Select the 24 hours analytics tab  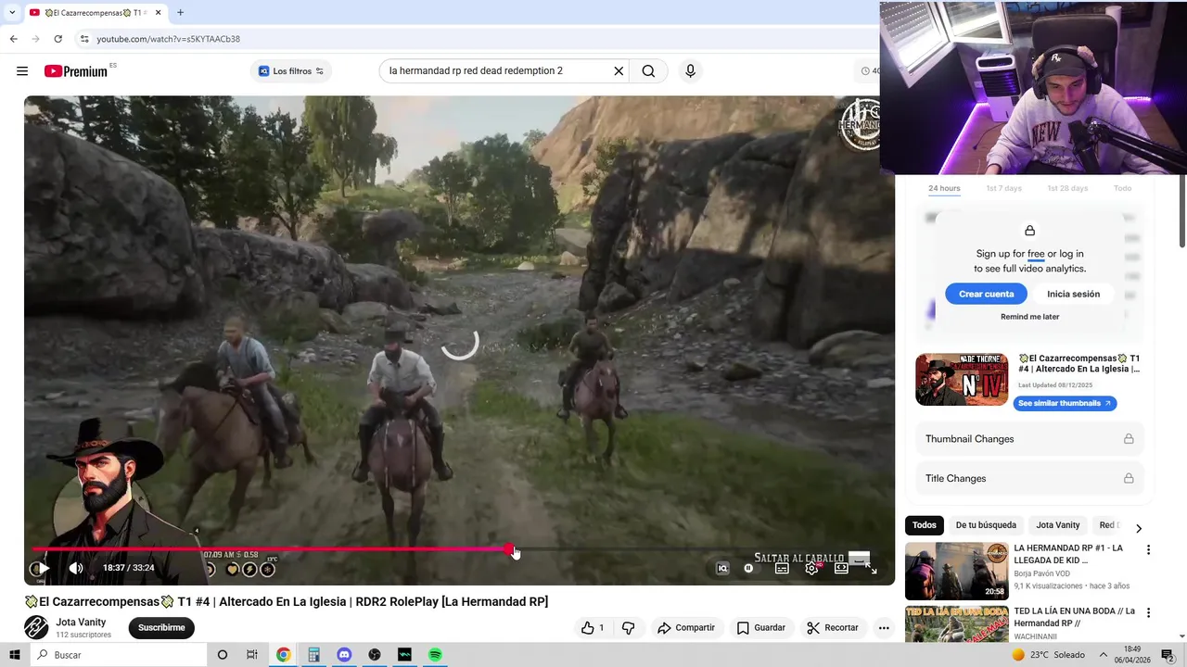(944, 188)
